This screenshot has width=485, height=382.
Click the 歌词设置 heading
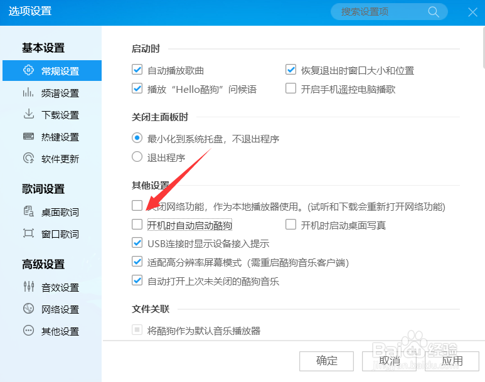[x=43, y=189]
